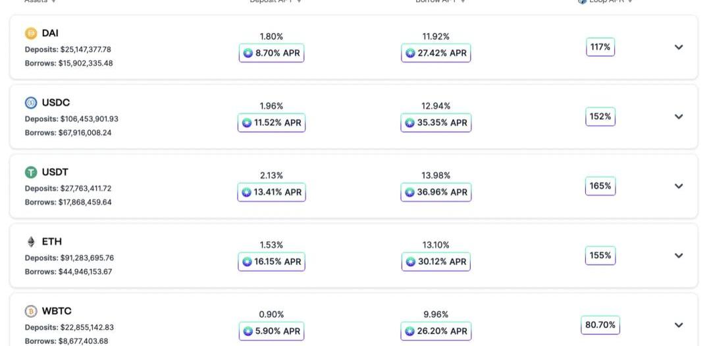Click the DAI token icon
Screen dimensions: 711x346
pyautogui.click(x=31, y=34)
